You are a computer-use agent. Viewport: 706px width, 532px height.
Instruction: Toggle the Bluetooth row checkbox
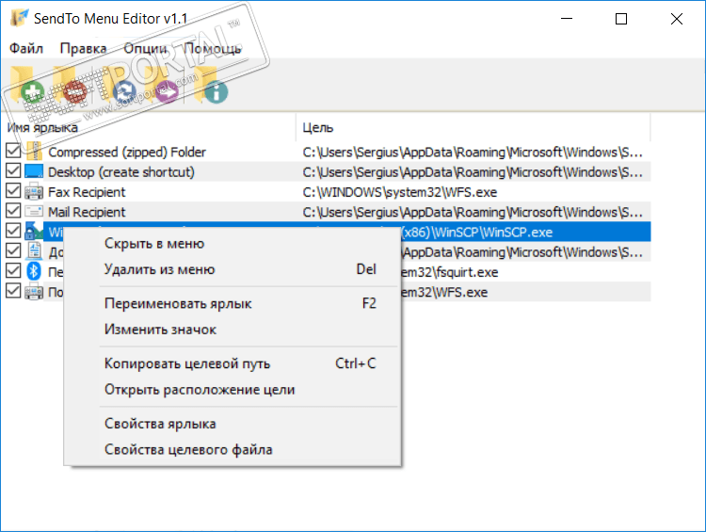13,270
